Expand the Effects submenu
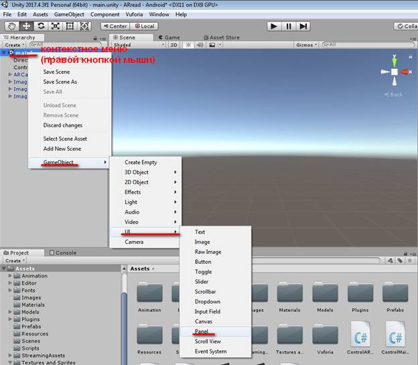This screenshot has width=418, height=365. [x=145, y=192]
